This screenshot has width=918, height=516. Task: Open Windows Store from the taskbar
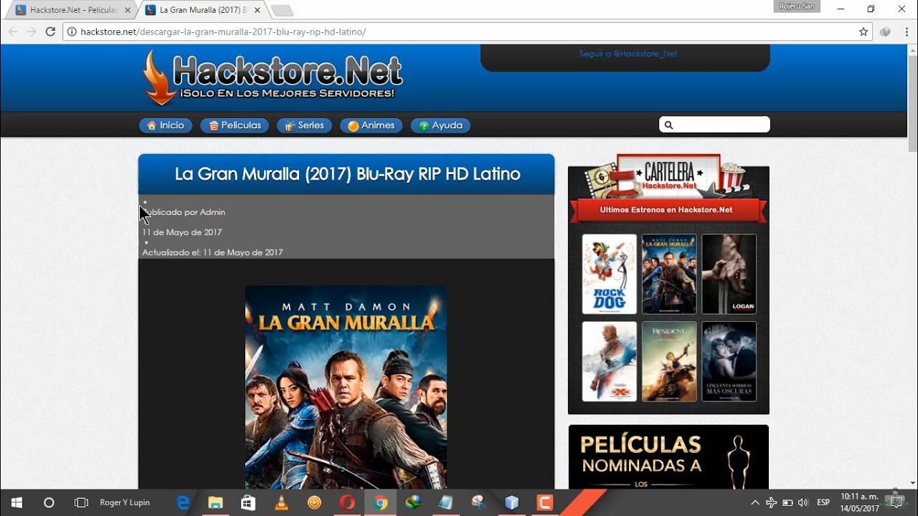248,502
